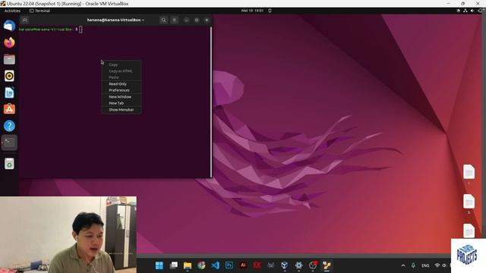Click the VirtualBox cube taskbar icon

(x=285, y=265)
